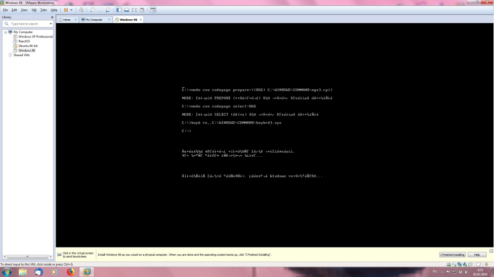Click the Unity mode toolbar icon
The image size is (494, 277).
[x=142, y=10]
